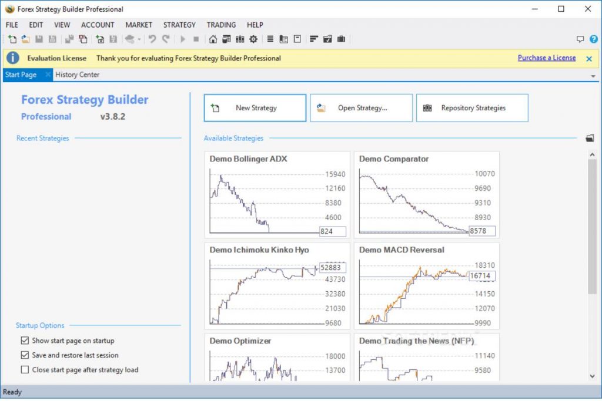Enable Close start page after strategy load
Viewport: 602px width, 401px height.
pyautogui.click(x=25, y=369)
